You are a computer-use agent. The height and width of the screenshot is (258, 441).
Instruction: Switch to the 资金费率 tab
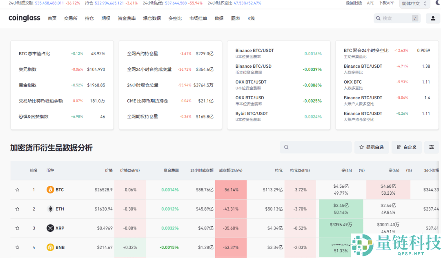(x=127, y=18)
